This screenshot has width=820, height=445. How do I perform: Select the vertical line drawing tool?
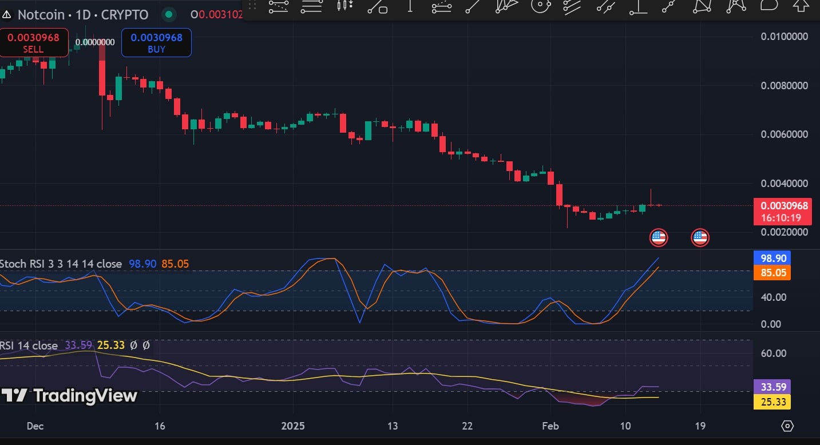tap(410, 6)
